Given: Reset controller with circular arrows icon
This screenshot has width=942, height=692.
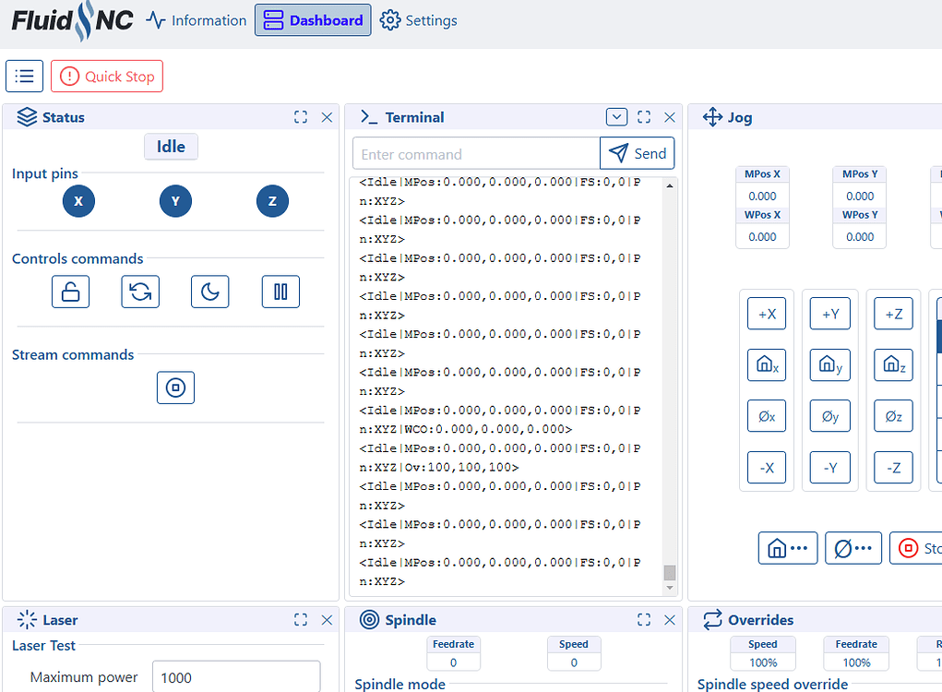Looking at the screenshot, I should (139, 291).
